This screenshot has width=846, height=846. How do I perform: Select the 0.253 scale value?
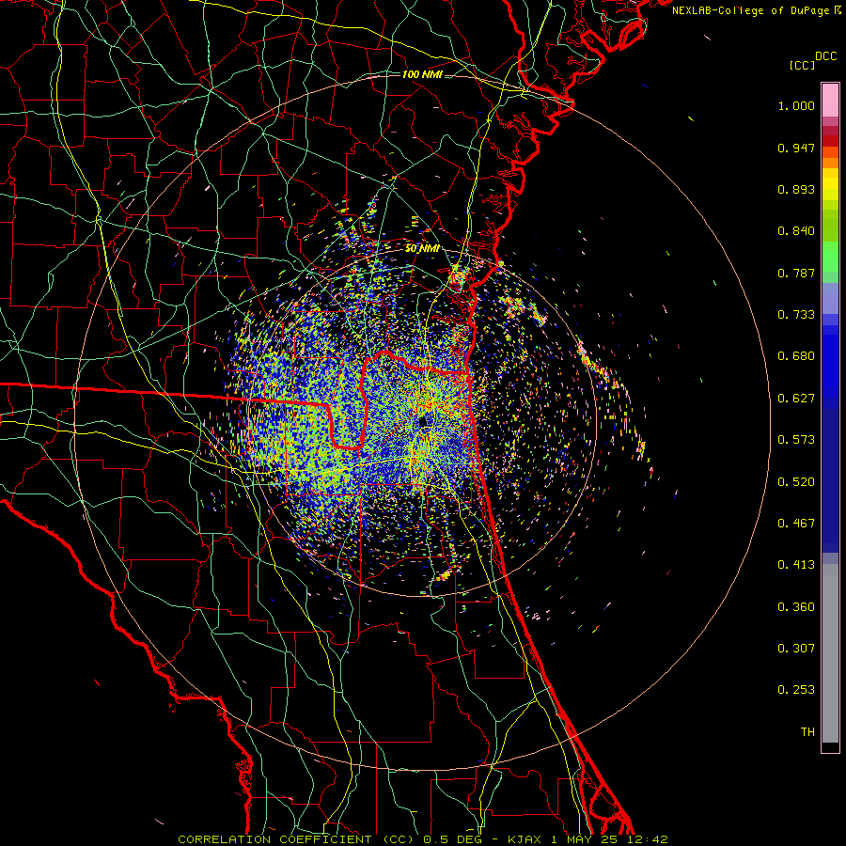pyautogui.click(x=796, y=690)
